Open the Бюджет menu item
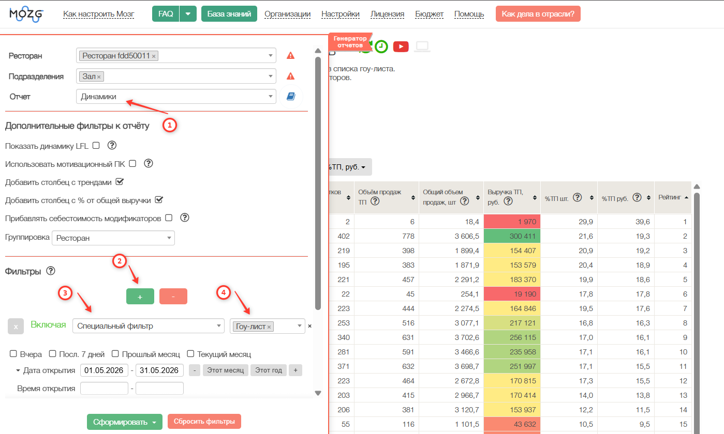 (430, 14)
